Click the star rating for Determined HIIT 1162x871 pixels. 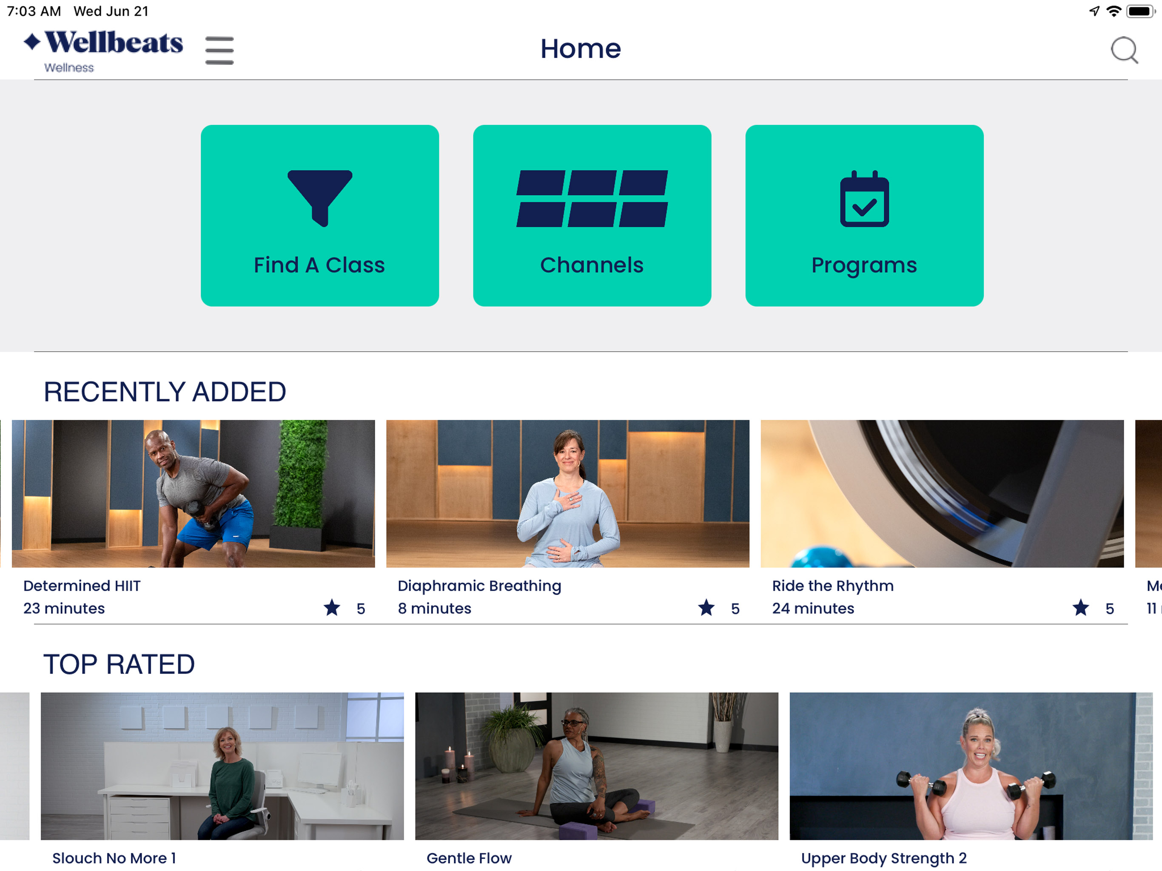click(344, 608)
